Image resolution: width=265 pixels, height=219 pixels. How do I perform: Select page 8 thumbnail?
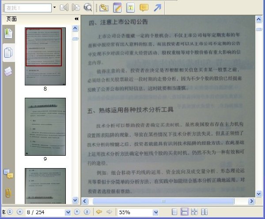[x=45, y=56]
